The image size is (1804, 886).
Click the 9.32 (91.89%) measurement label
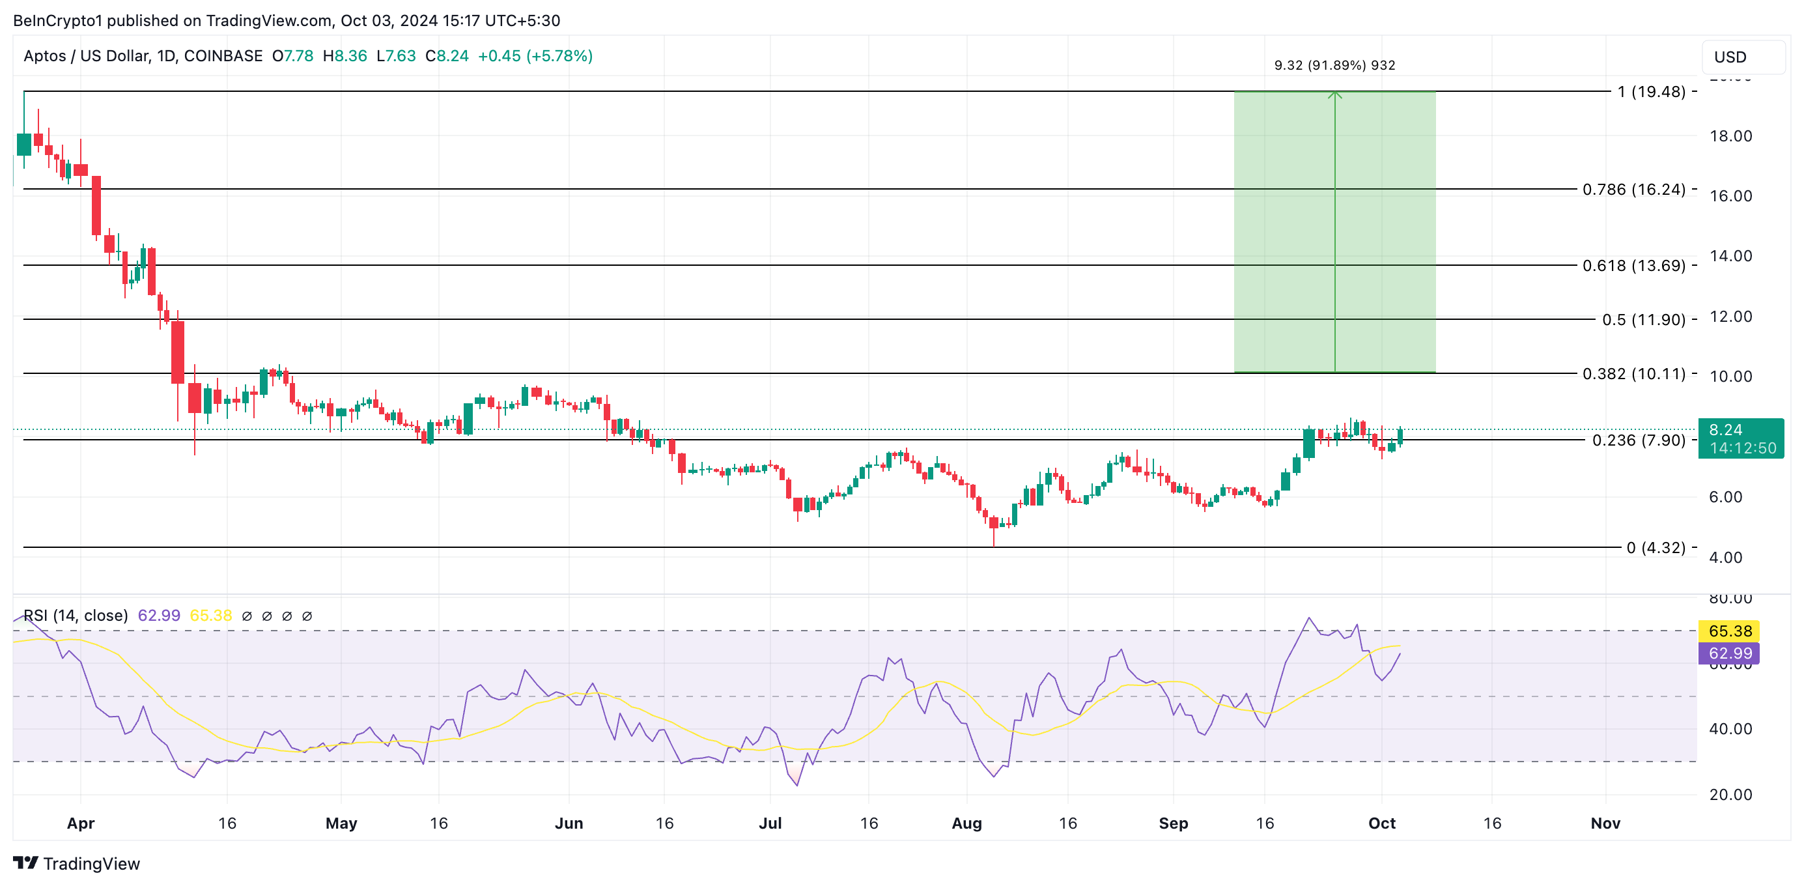click(x=1334, y=65)
